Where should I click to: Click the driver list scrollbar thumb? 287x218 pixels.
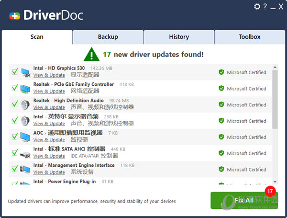[275, 100]
